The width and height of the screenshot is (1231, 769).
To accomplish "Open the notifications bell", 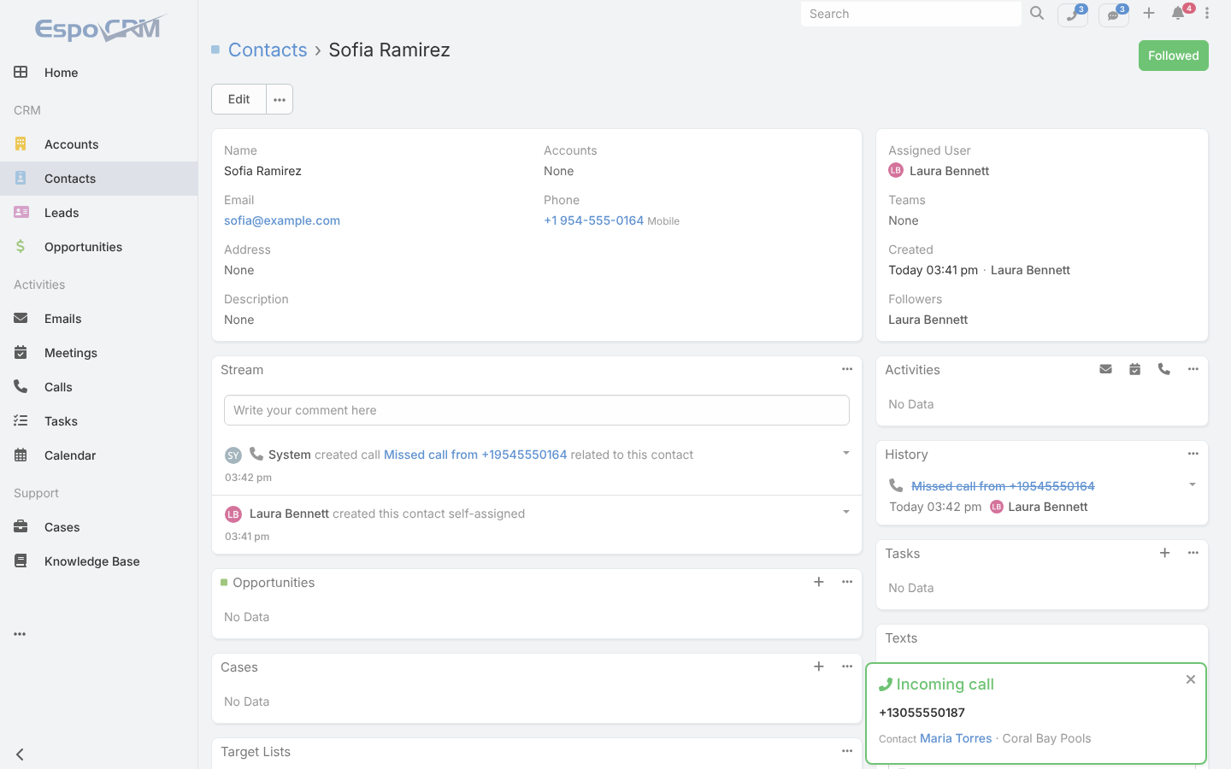I will point(1179,14).
